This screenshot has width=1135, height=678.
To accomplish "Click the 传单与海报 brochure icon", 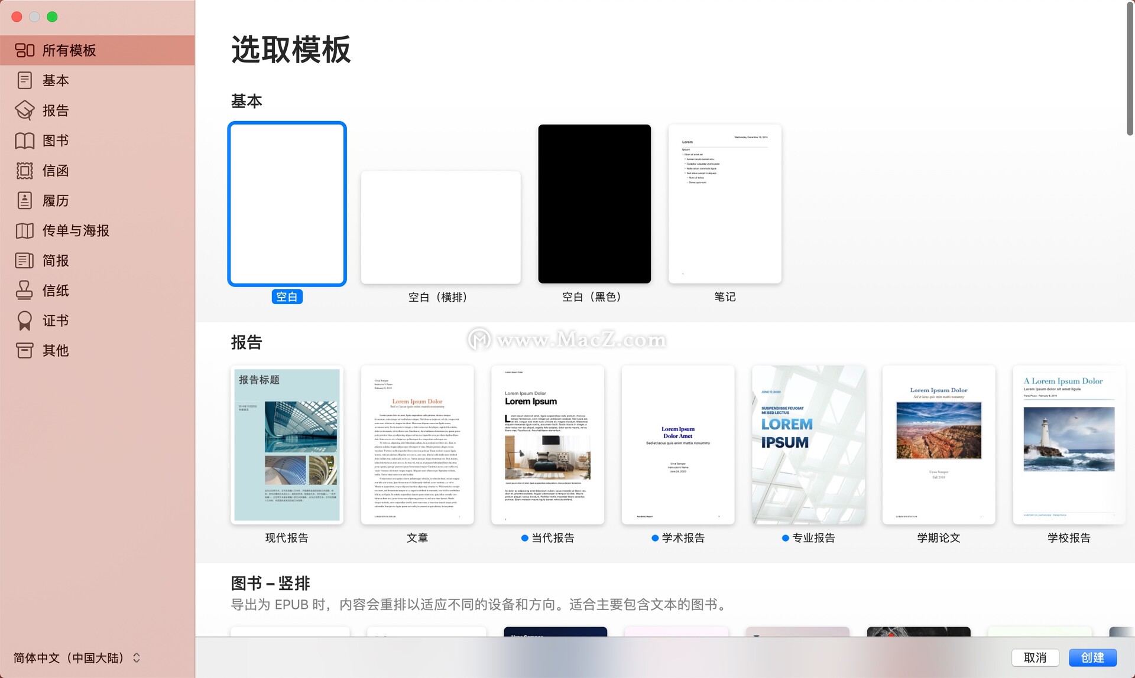I will click(x=25, y=231).
